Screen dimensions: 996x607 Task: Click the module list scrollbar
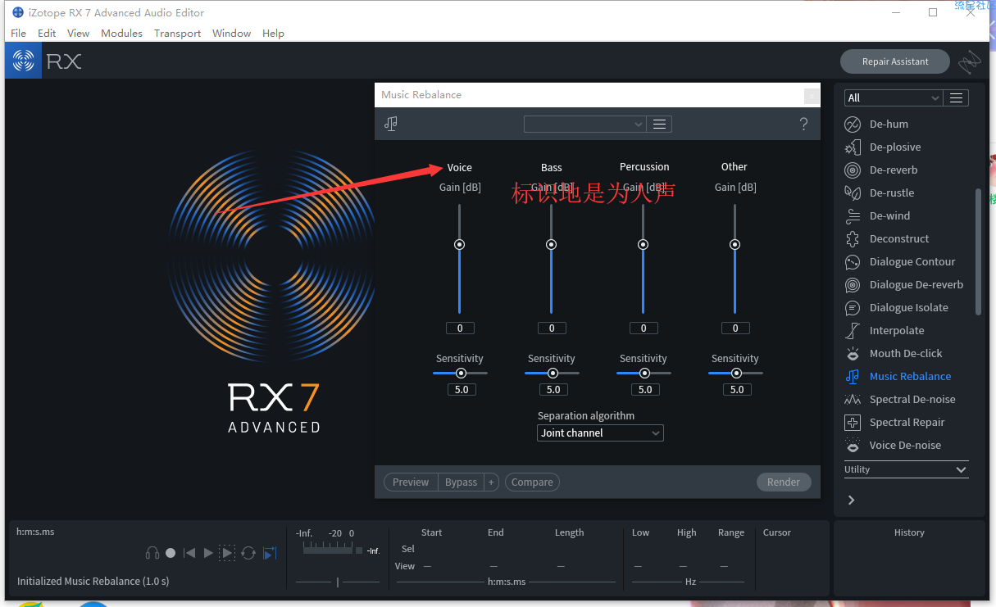point(977,251)
